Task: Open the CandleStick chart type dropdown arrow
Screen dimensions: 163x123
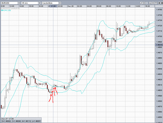Action: pos(60,3)
